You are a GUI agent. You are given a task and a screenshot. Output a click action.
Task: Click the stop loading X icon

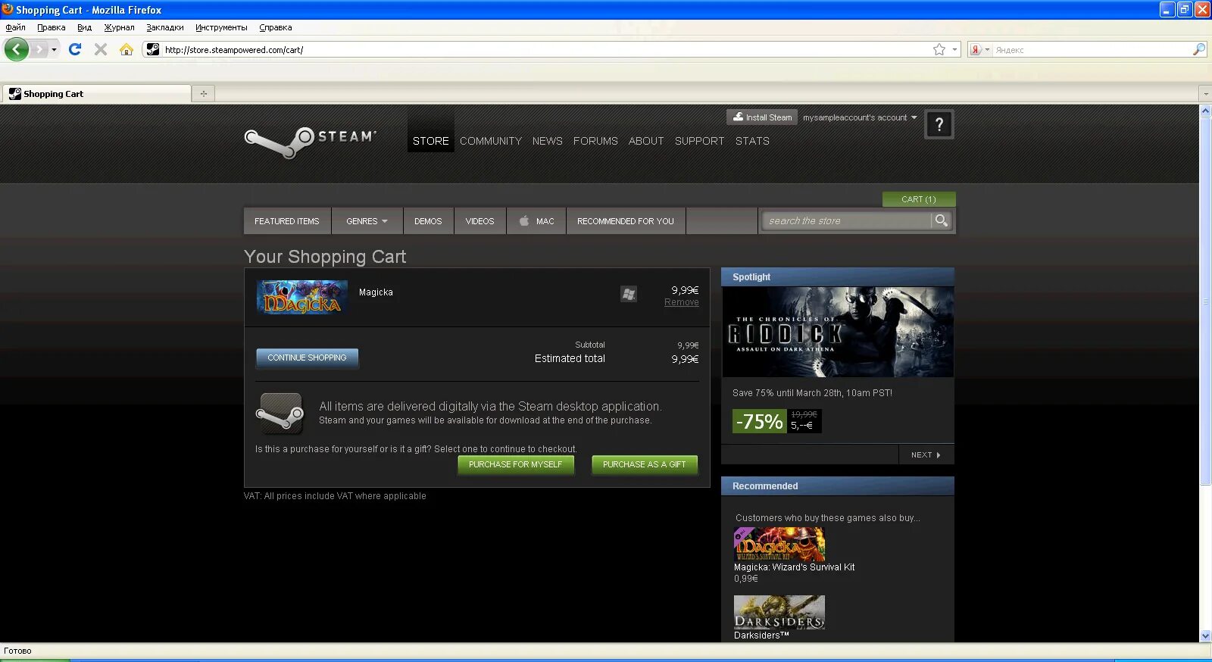[x=101, y=49]
